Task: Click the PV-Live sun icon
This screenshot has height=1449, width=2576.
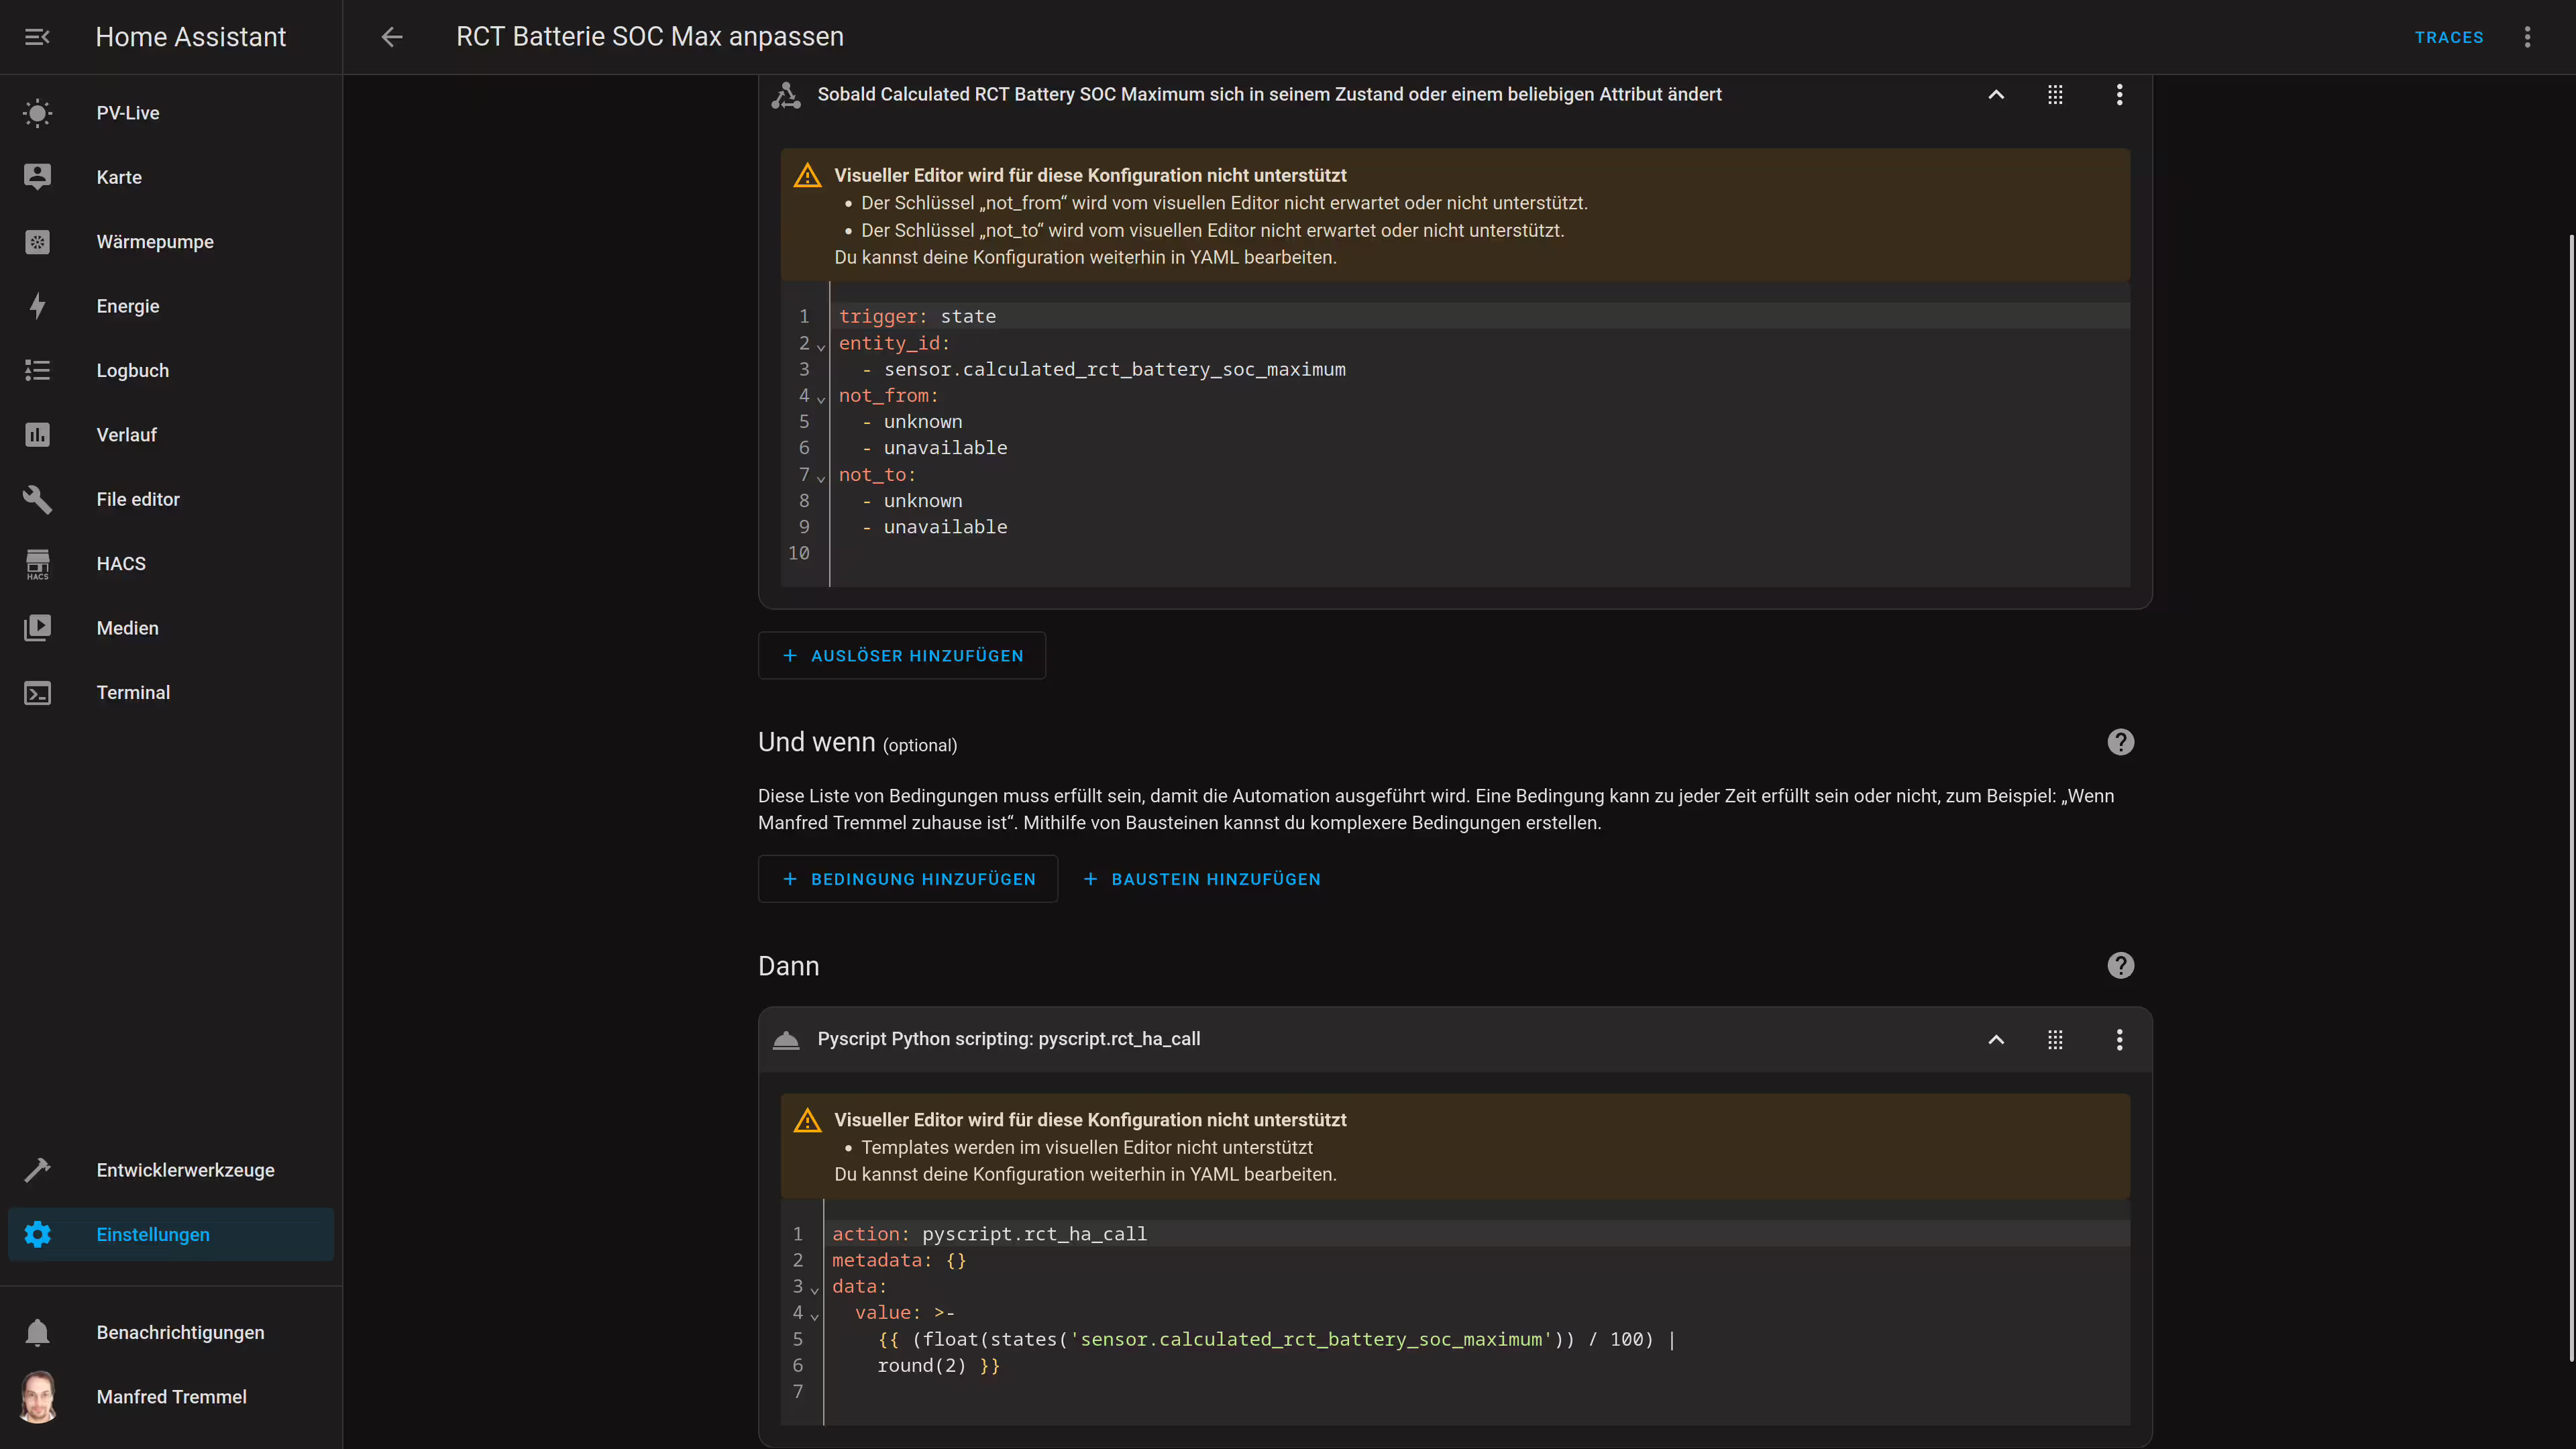Action: click(x=37, y=113)
